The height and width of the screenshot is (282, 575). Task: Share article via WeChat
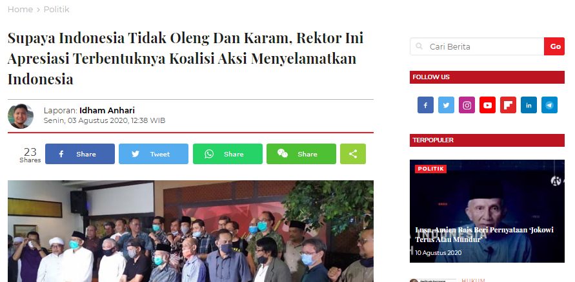pyautogui.click(x=301, y=154)
